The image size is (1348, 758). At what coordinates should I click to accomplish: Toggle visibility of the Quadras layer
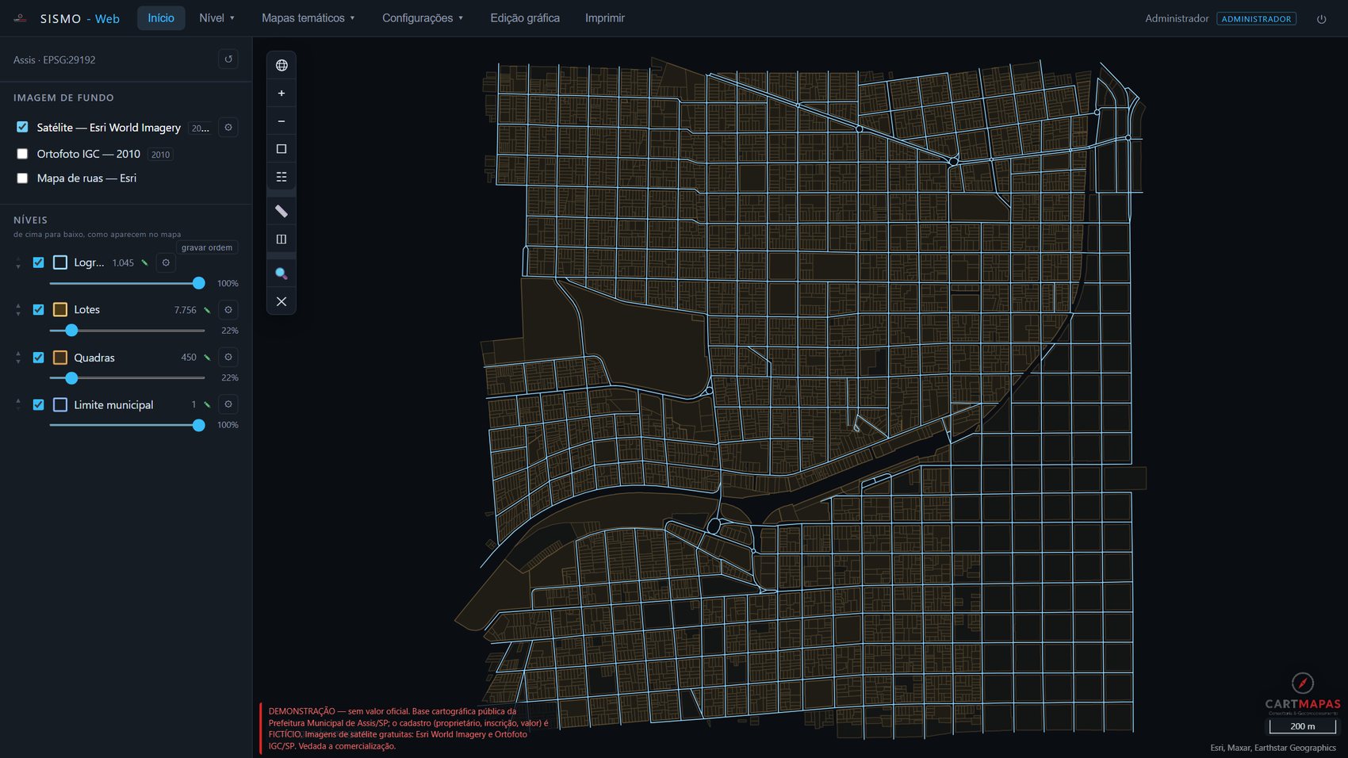coord(38,358)
